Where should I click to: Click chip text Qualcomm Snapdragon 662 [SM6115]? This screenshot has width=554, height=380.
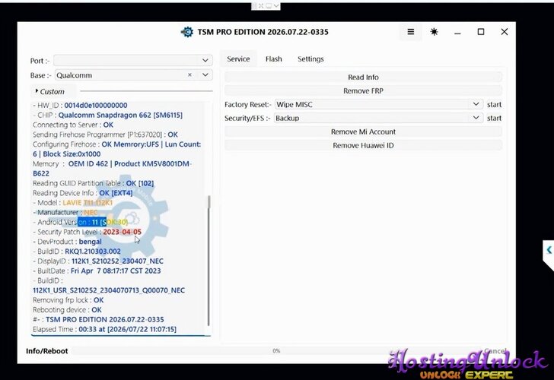pos(120,115)
